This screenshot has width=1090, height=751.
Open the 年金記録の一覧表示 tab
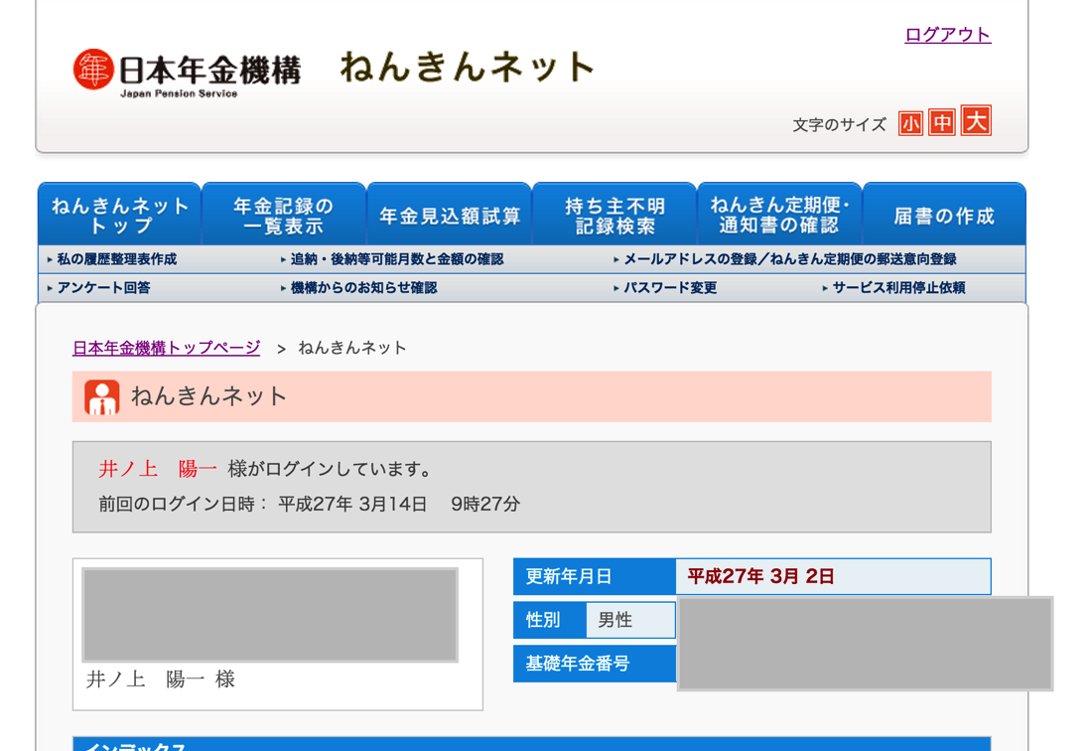[x=284, y=215]
